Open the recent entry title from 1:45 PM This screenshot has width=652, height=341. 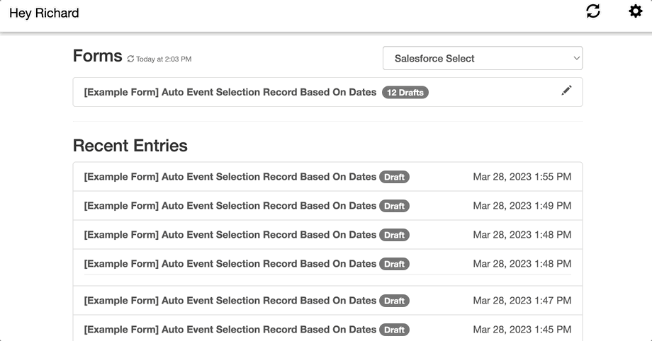(230, 330)
